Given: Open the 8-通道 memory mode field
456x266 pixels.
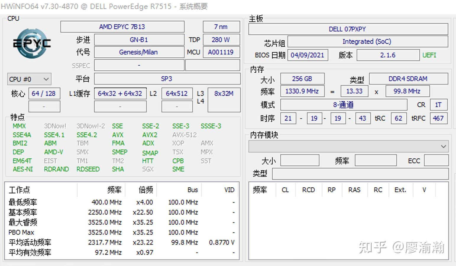Looking at the screenshot, I should click(343, 105).
